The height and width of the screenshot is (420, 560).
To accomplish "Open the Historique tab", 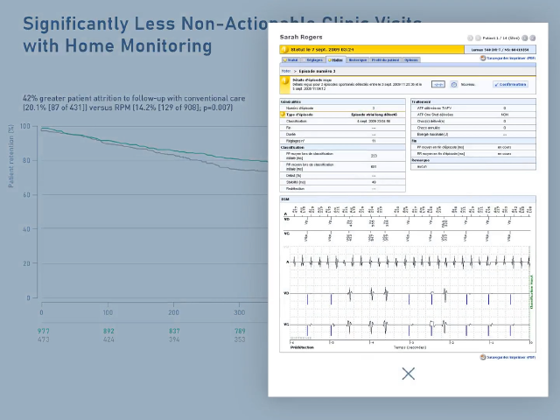I will [x=357, y=59].
